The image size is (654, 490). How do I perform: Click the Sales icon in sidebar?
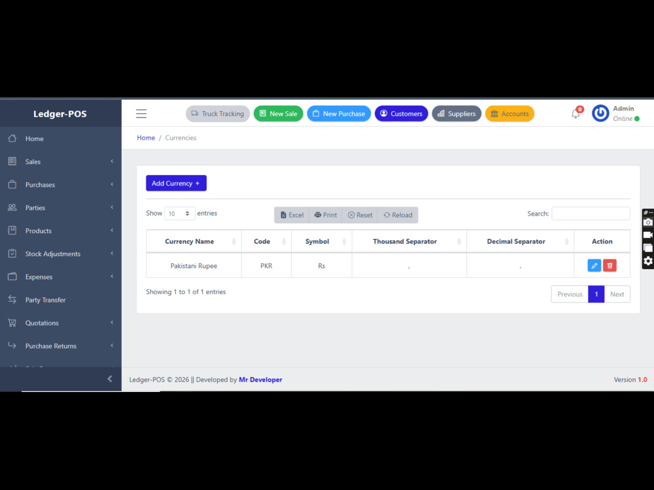point(12,161)
